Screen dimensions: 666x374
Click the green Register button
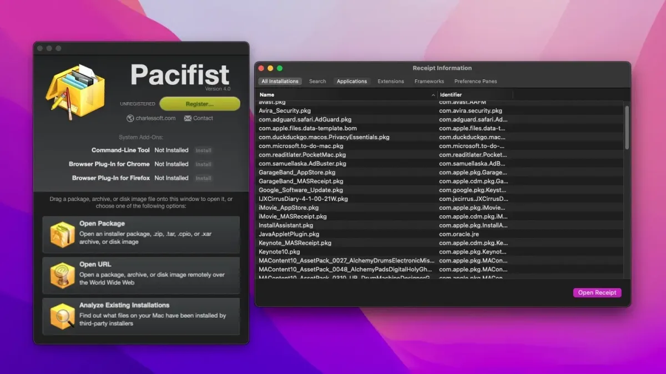pos(200,104)
